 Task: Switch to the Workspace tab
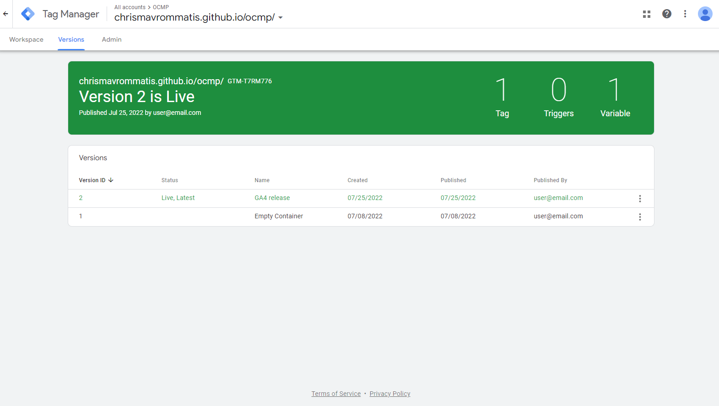point(26,39)
